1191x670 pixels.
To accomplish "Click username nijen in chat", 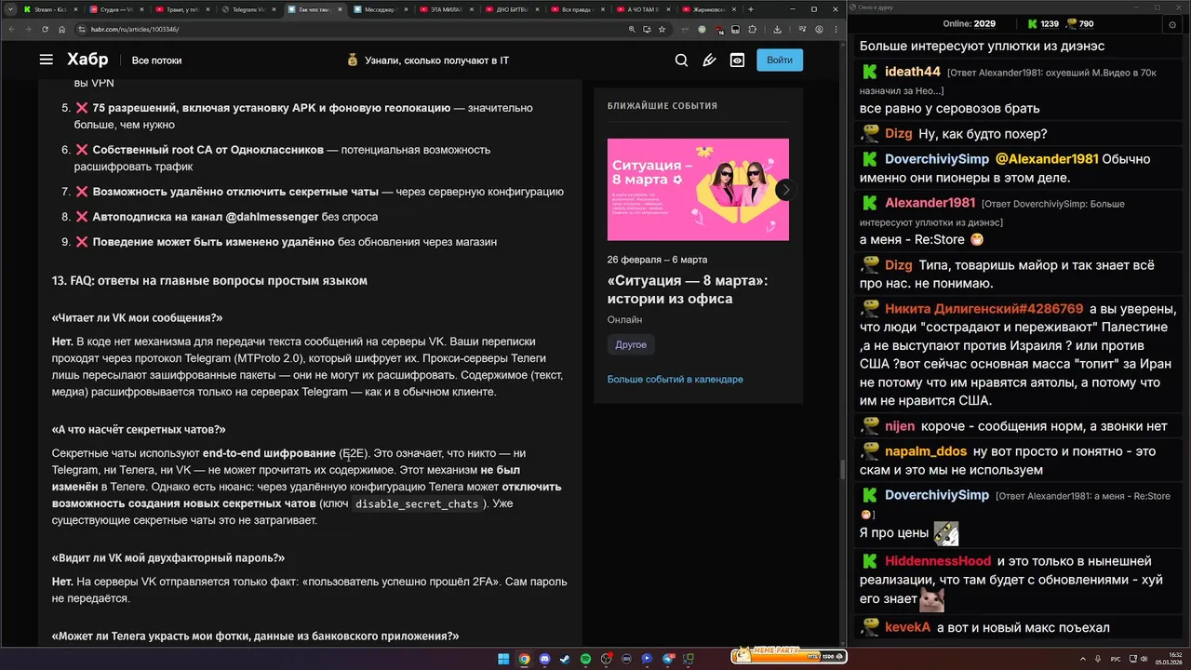I will pos(900,427).
